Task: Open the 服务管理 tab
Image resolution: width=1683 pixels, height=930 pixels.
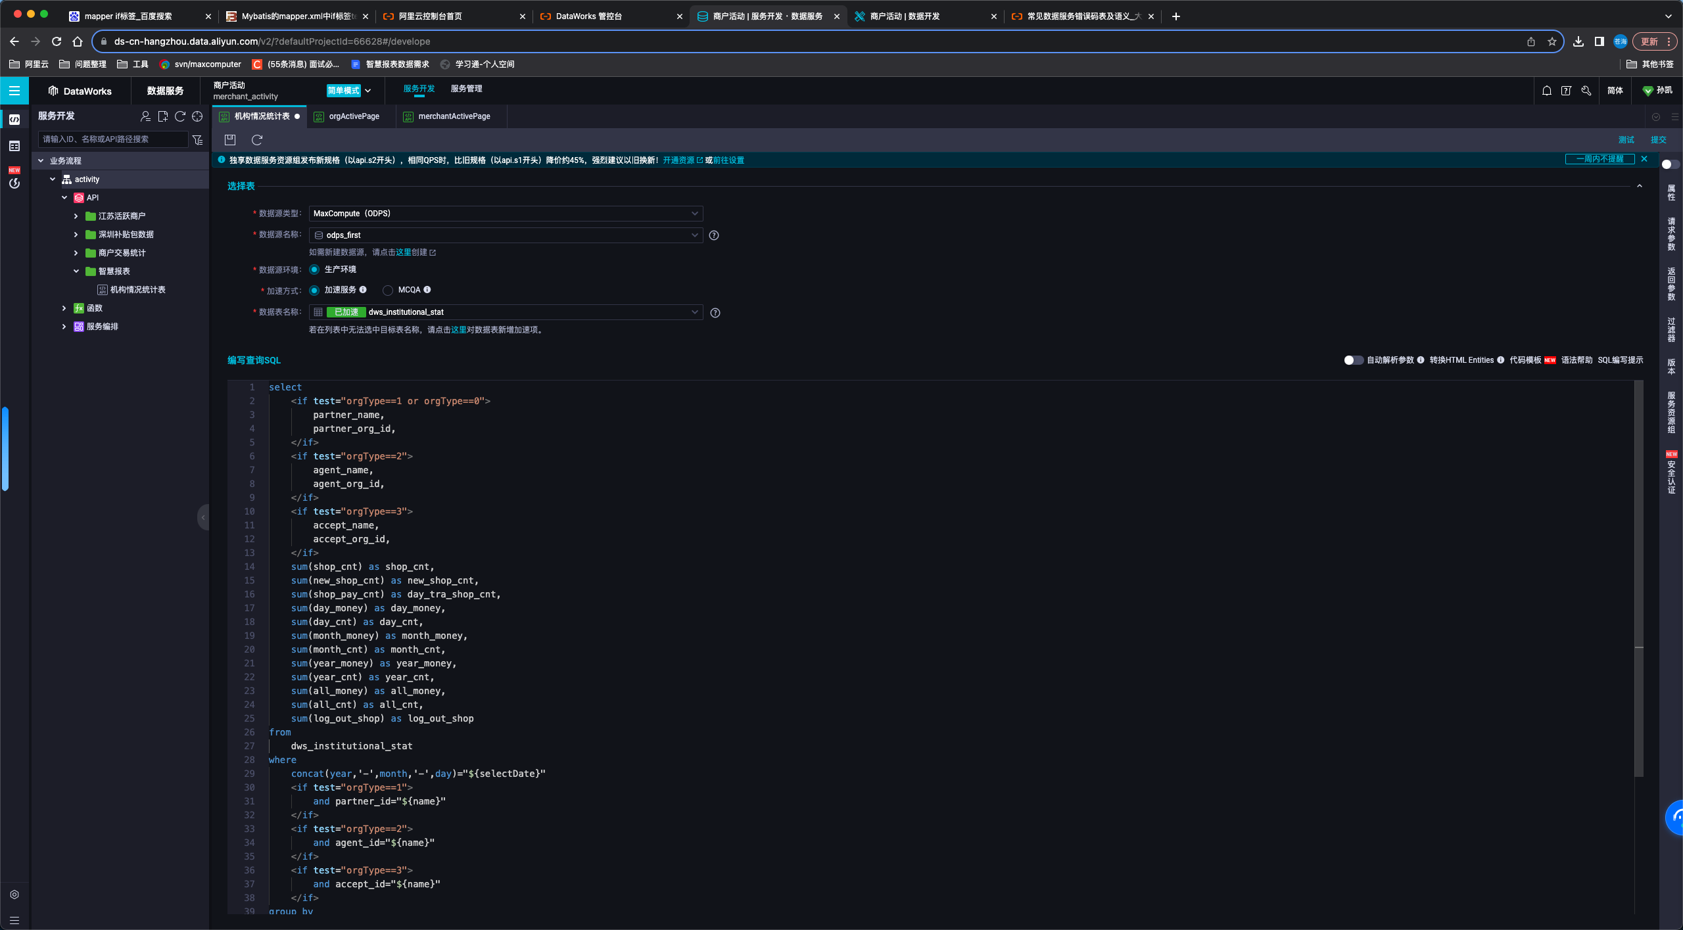Action: (466, 89)
